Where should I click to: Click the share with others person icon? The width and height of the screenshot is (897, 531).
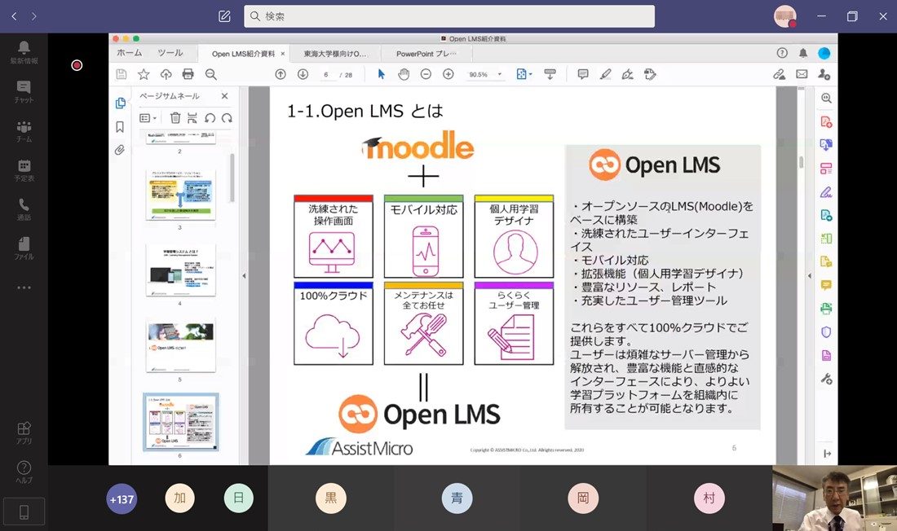824,74
